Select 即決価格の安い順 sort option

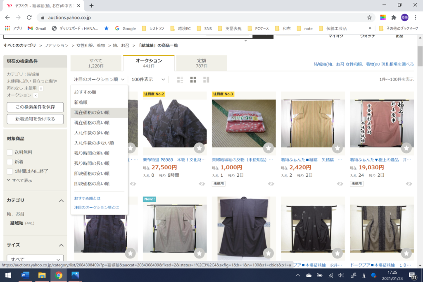coord(99,174)
